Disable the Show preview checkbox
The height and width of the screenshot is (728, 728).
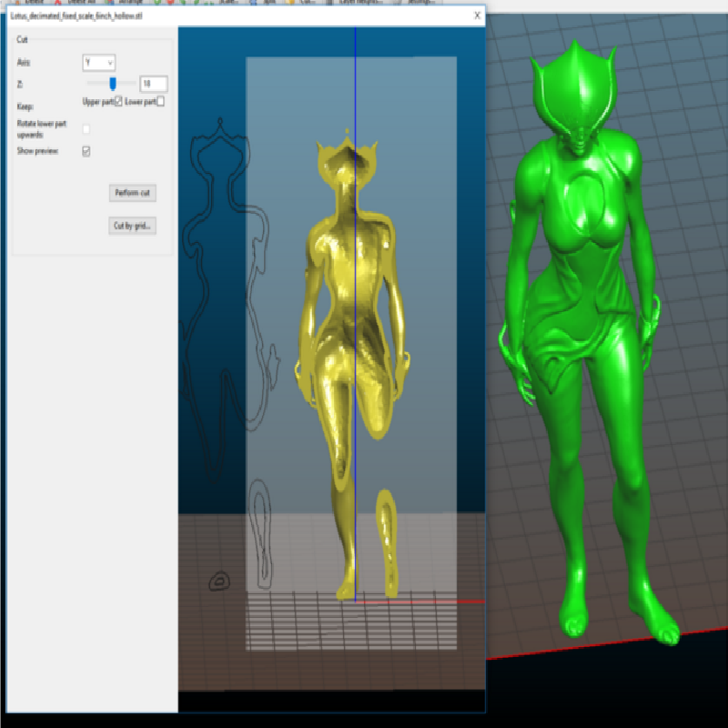pos(86,151)
